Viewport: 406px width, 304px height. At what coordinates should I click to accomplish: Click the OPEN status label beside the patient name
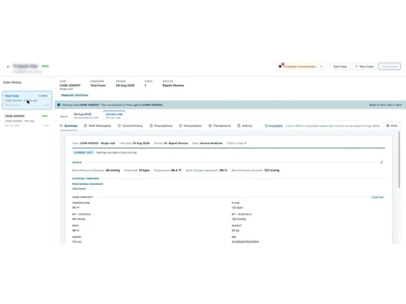45,66
